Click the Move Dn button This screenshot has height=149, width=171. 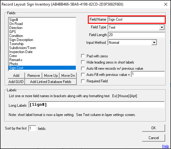(x=68, y=76)
